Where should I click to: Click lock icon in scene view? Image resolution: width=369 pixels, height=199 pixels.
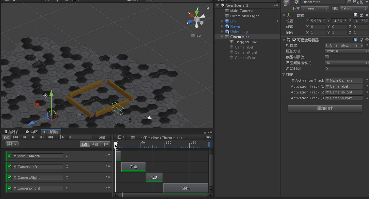click(x=208, y=8)
